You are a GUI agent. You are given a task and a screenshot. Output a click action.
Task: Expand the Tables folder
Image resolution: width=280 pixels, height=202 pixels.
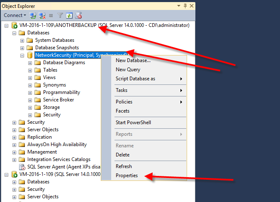30,70
